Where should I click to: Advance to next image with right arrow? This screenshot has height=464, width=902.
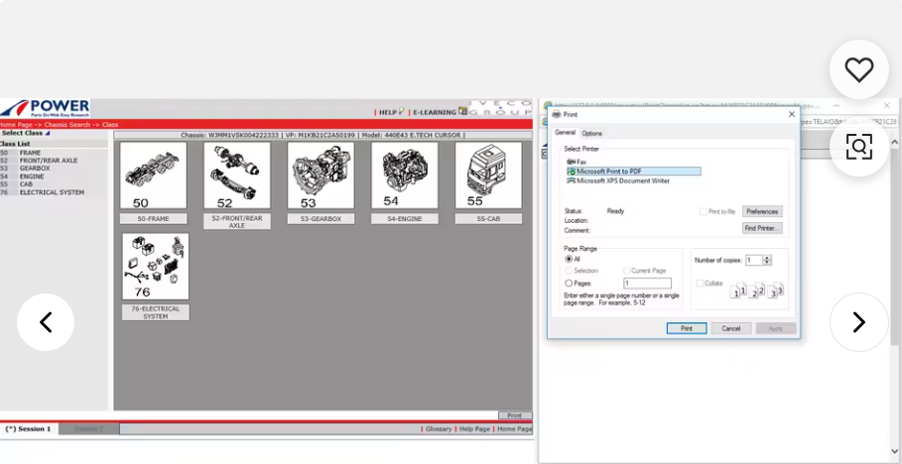coord(858,322)
